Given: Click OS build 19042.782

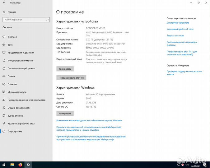Looking at the screenshot, I should tap(91, 107).
